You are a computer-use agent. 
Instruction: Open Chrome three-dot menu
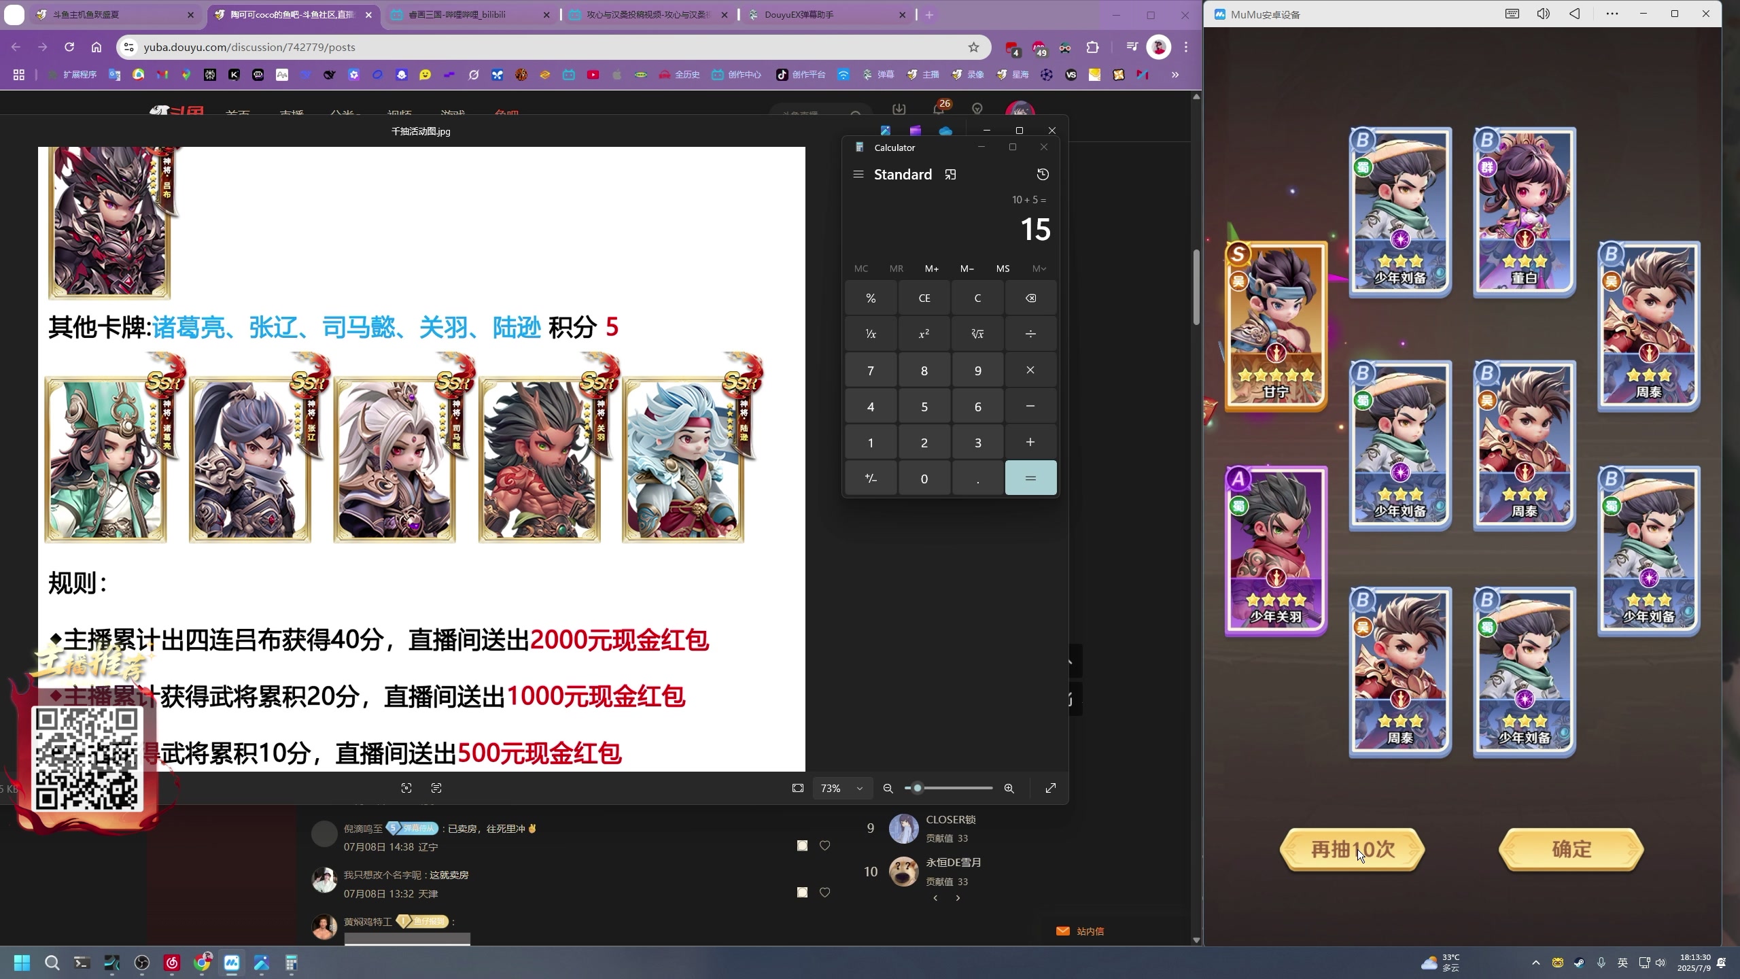(1186, 47)
